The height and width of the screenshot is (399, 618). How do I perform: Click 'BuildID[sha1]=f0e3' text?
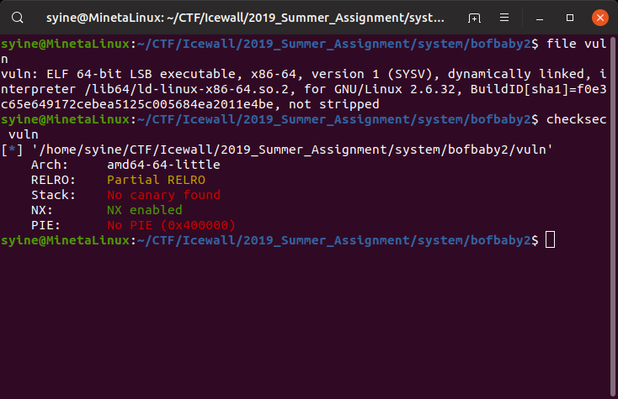[538, 89]
